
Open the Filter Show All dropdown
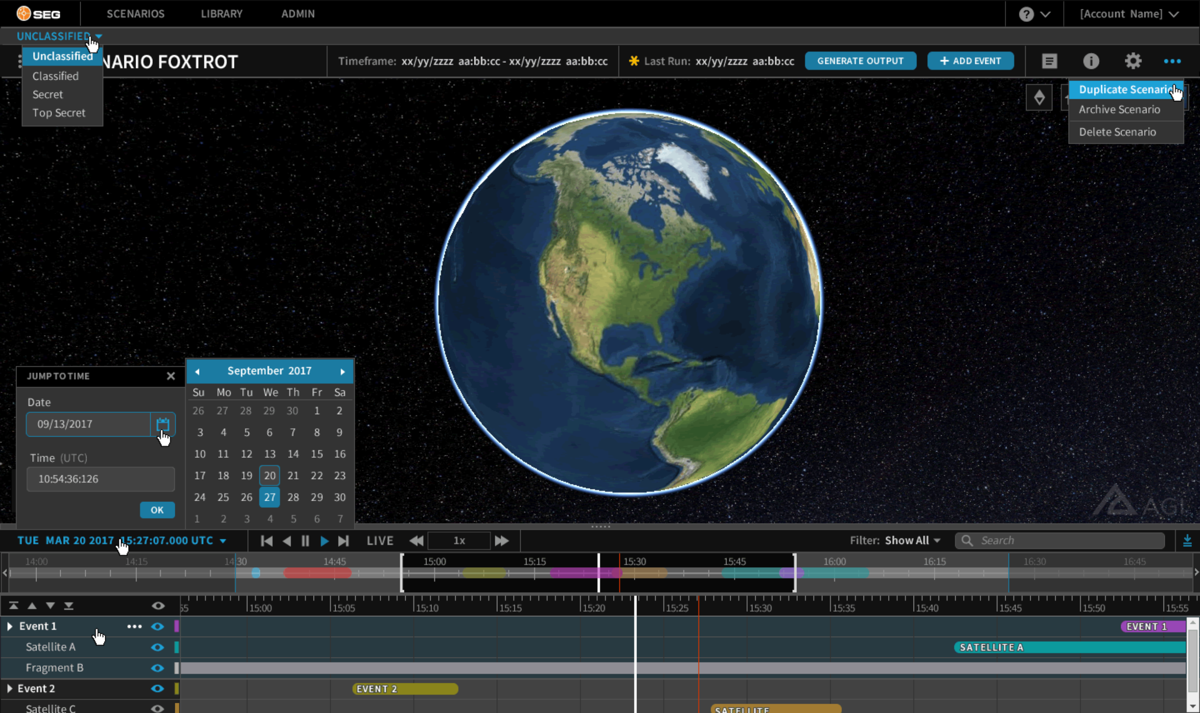(x=912, y=540)
